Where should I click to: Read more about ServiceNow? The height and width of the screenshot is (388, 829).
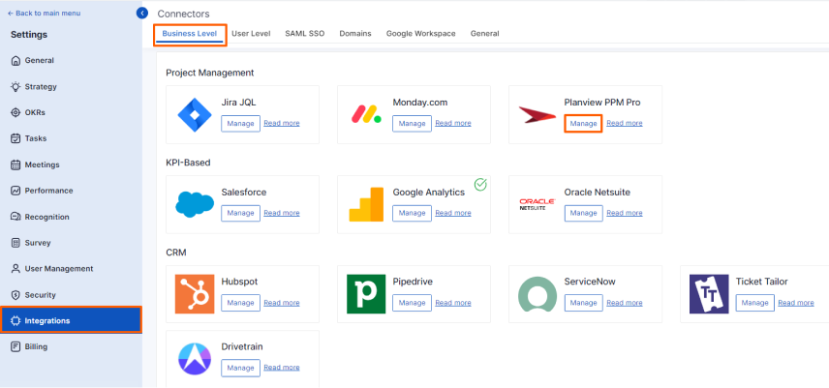coord(625,303)
